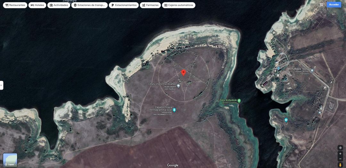
Task: Open the teal camera marker on the peninsula
Action: tap(286, 120)
